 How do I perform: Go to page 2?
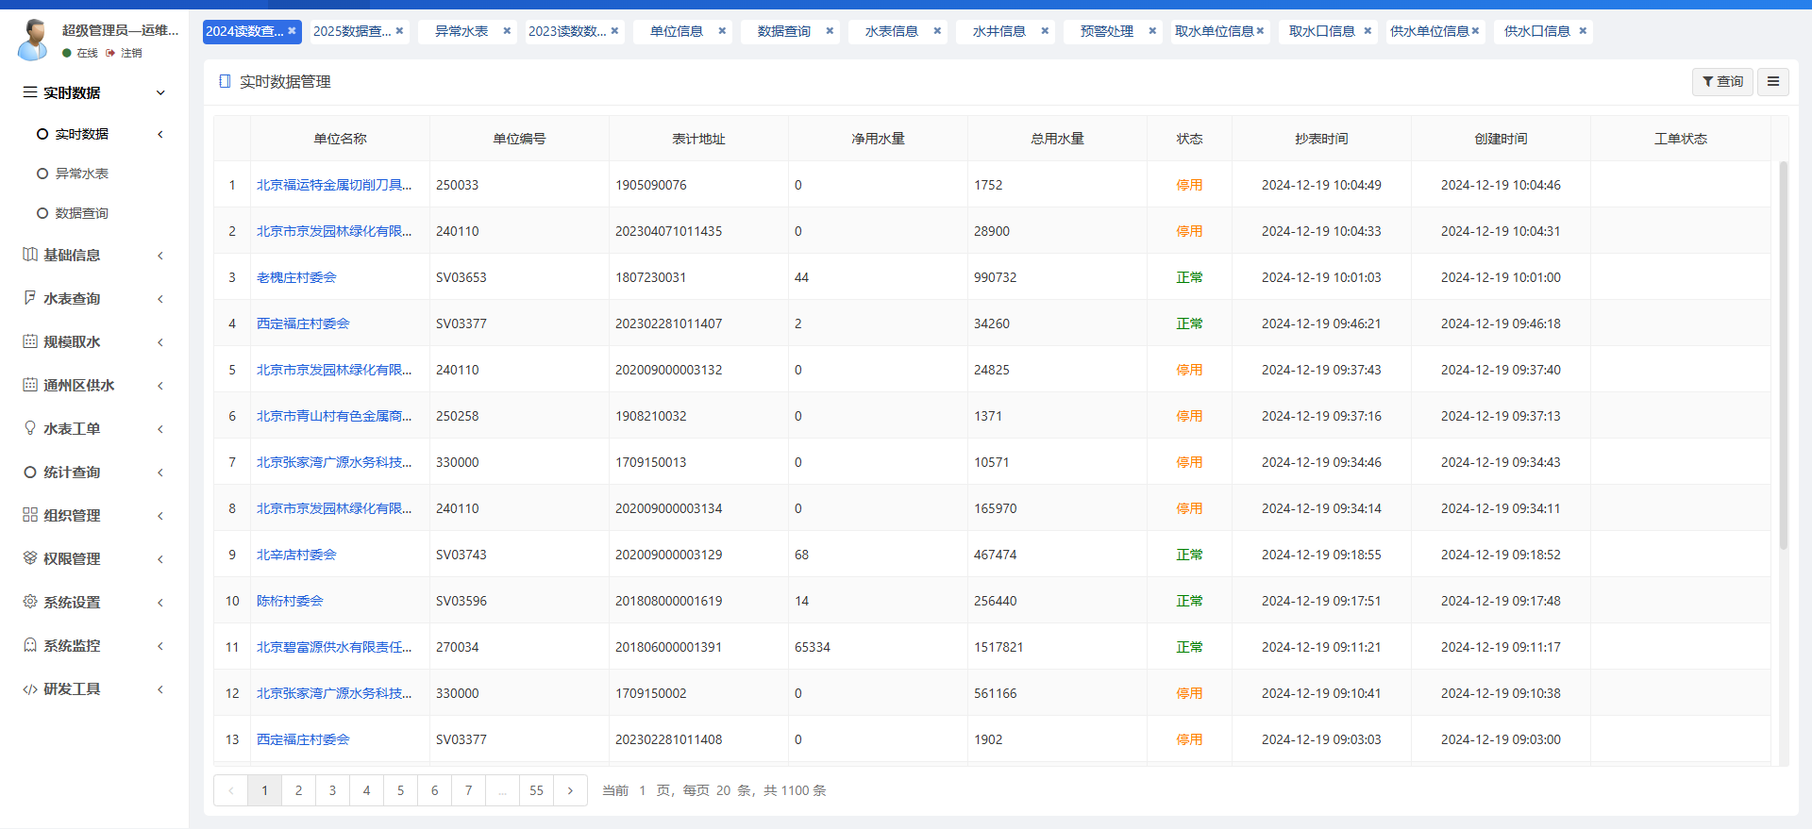coord(298,790)
